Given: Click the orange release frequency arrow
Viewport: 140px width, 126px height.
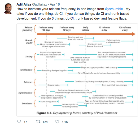Looking at the screenshot, I should [x=86, y=34].
